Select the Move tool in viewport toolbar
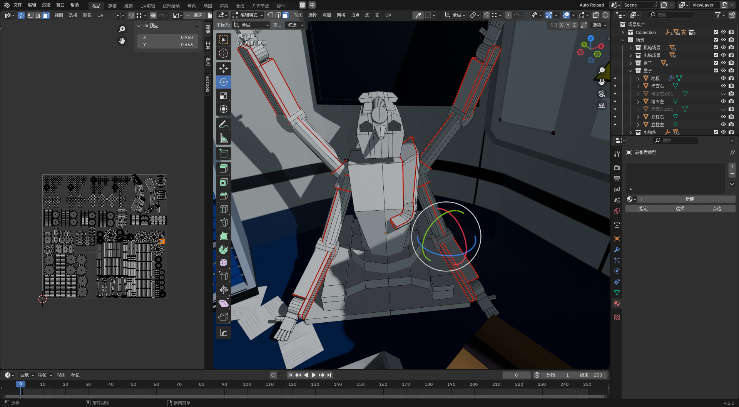 [x=223, y=69]
